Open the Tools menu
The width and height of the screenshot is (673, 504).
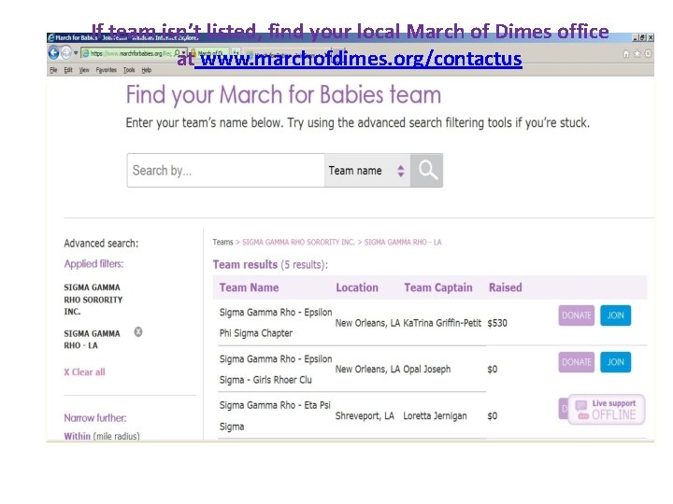pos(129,70)
